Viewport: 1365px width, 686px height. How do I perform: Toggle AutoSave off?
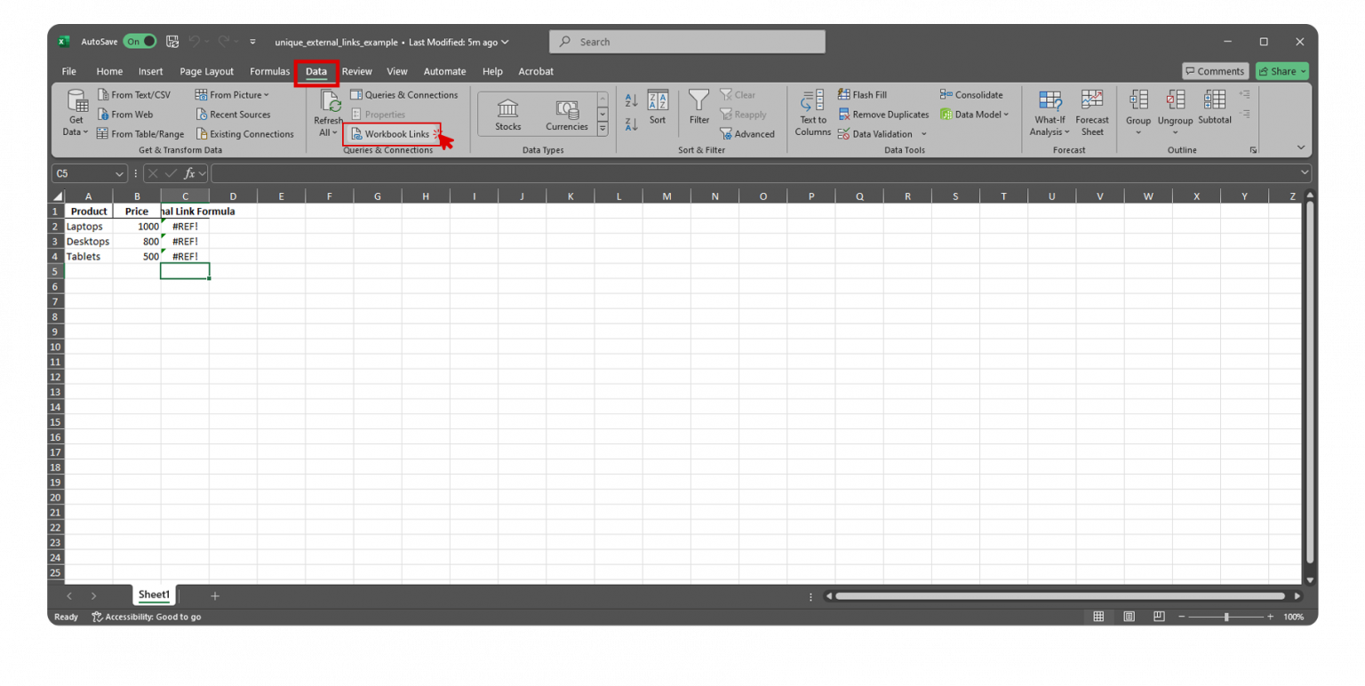tap(140, 41)
